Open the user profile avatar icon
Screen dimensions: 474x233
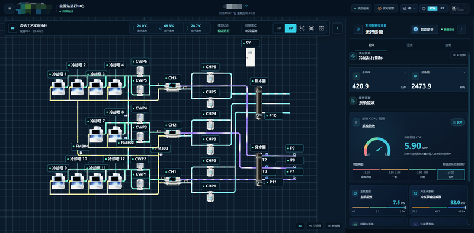pyautogui.click(x=454, y=8)
